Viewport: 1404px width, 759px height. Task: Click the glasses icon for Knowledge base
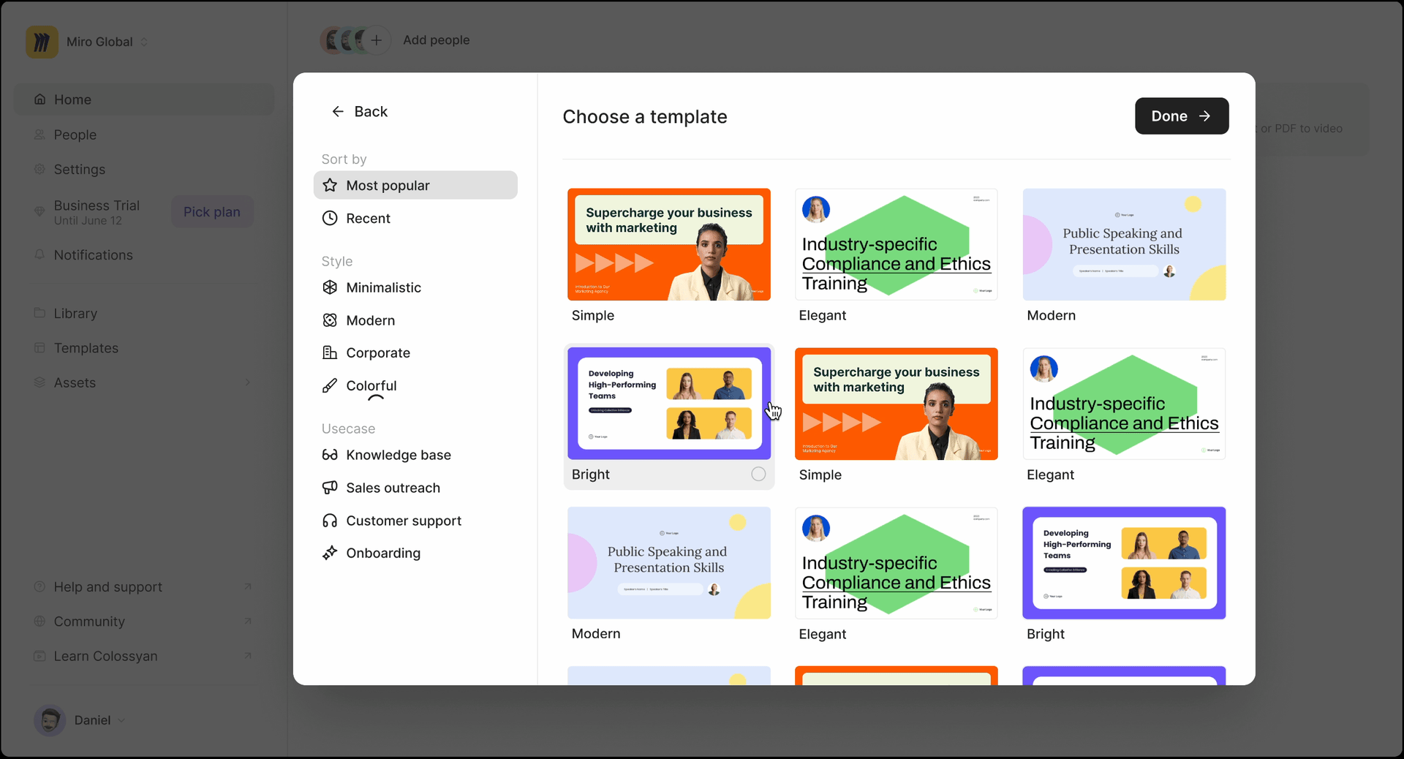point(330,455)
